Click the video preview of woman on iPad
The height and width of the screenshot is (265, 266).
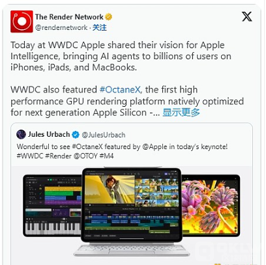[x=110, y=189]
